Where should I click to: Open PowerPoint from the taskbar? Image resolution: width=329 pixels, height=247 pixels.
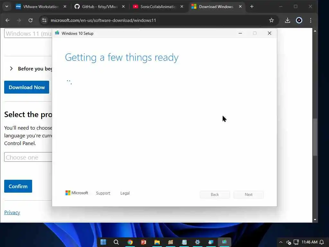coord(144,242)
